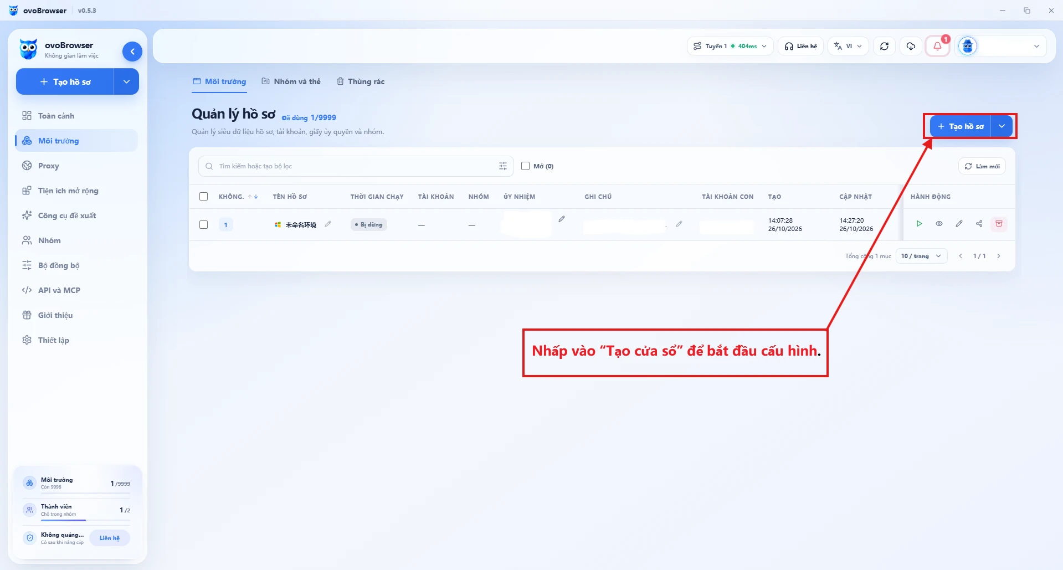Screen dimensions: 1063x570
Task: Click the Liên hệ support button in the header
Action: coord(801,46)
